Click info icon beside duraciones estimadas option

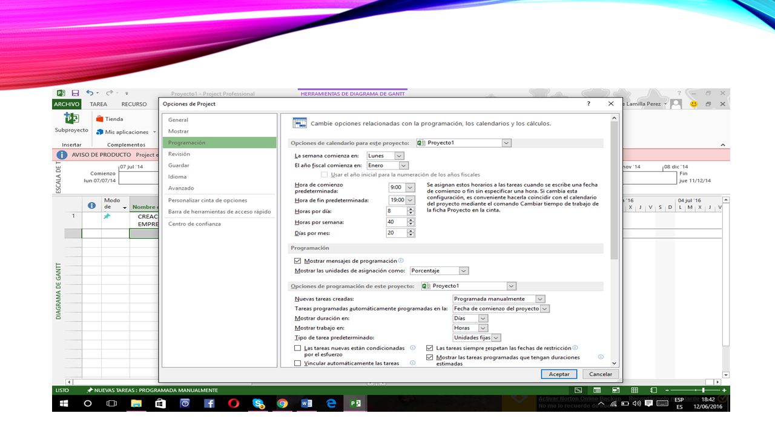click(x=601, y=357)
